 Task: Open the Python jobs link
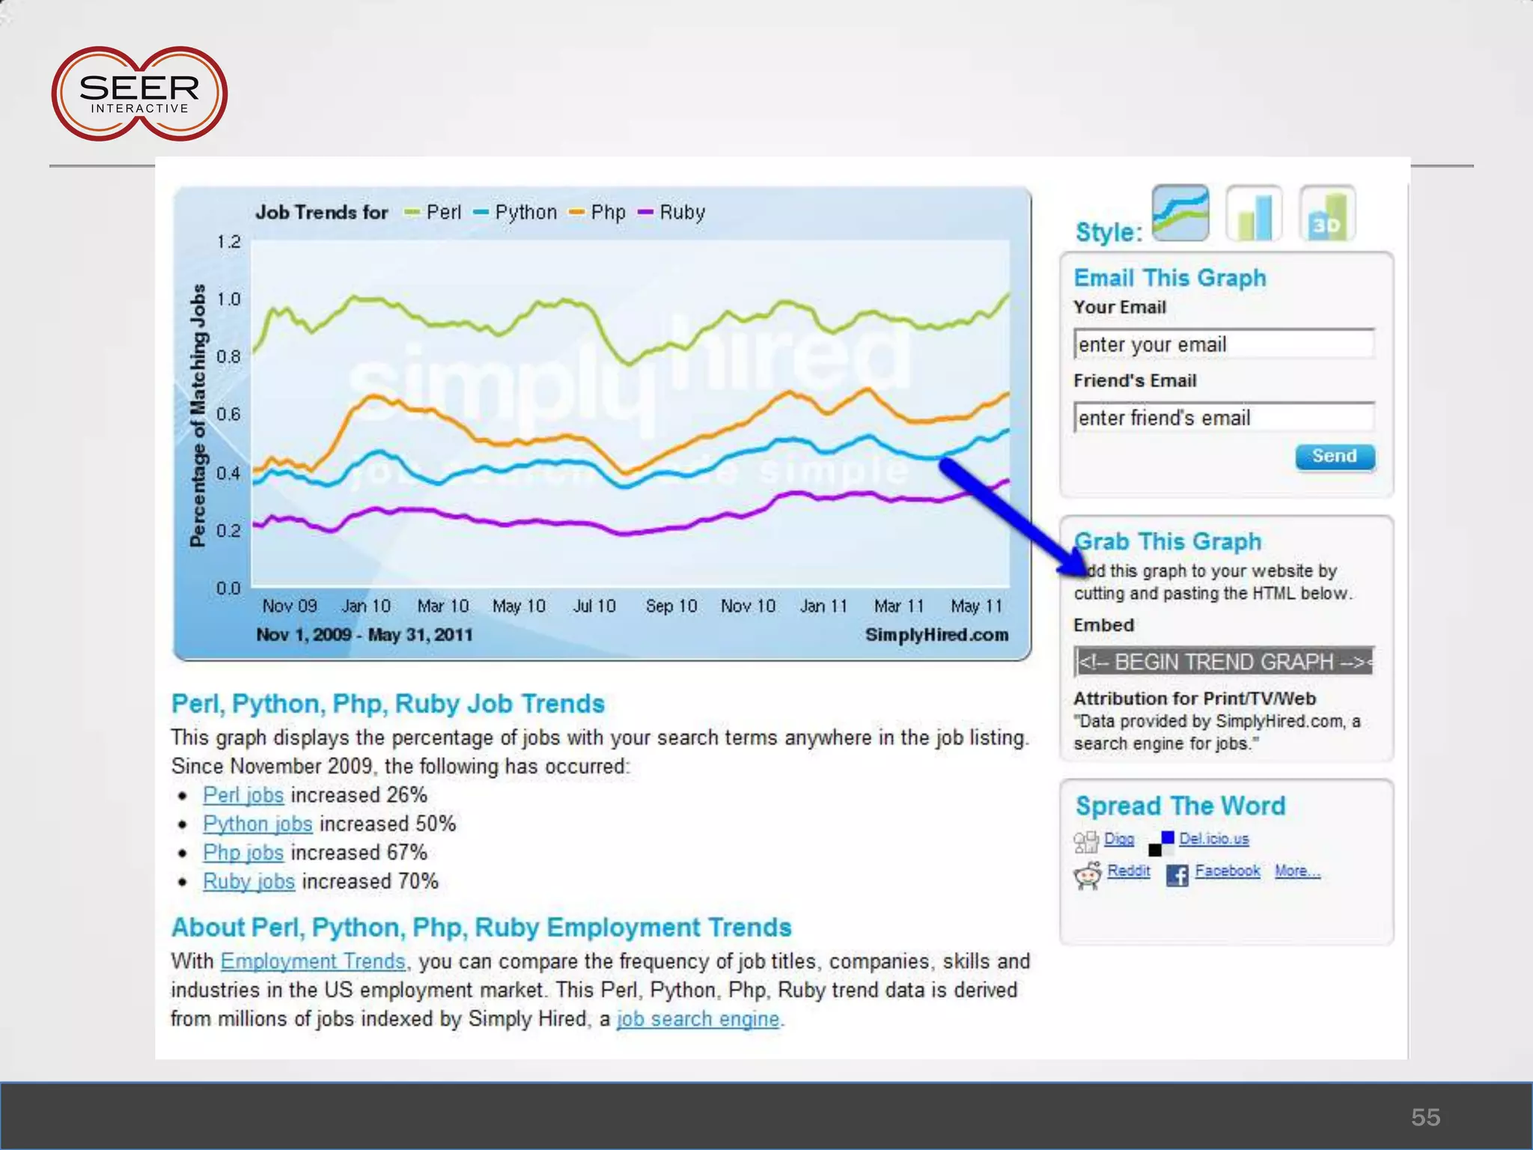[257, 824]
